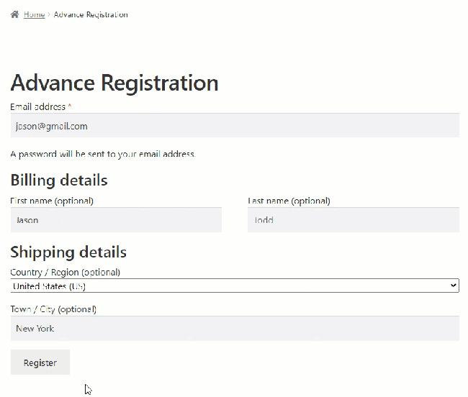Image resolution: width=468 pixels, height=397 pixels.
Task: Click the home icon in breadcrumb
Action: [14, 14]
